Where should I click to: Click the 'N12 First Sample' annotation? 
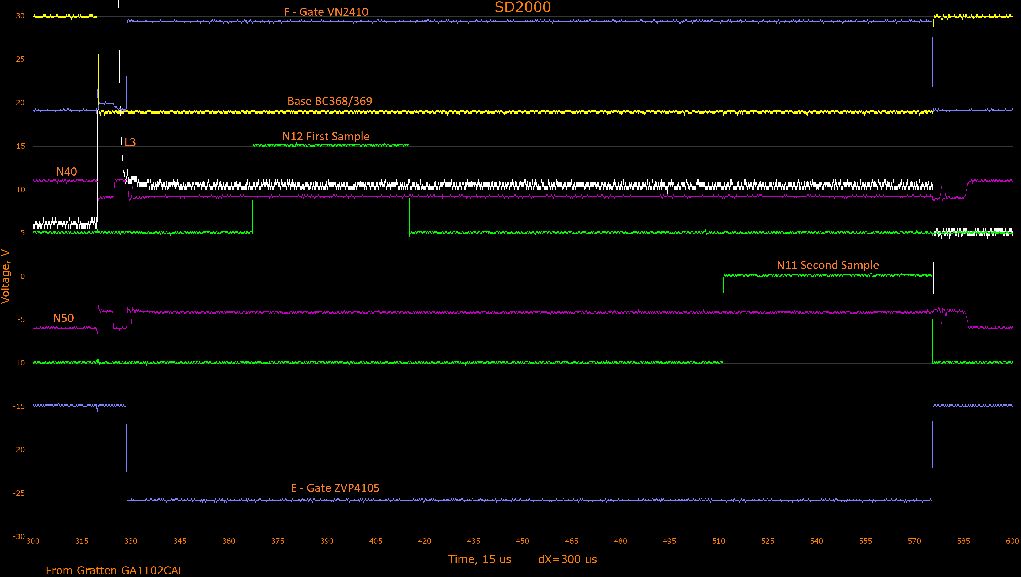point(326,136)
